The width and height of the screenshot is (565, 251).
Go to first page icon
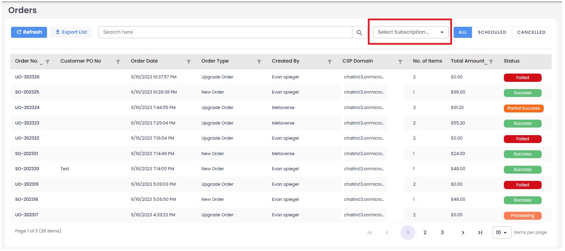pyautogui.click(x=370, y=233)
